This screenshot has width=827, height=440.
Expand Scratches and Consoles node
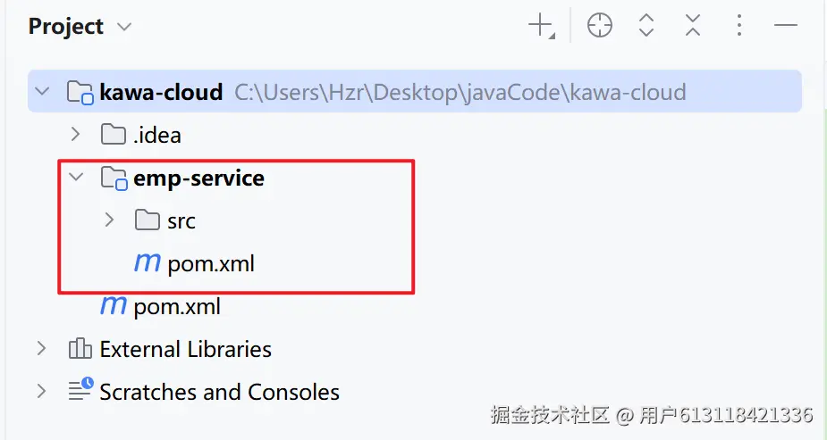tap(42, 391)
